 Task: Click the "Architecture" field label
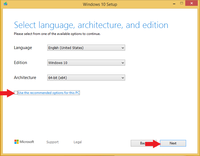pos(25,78)
